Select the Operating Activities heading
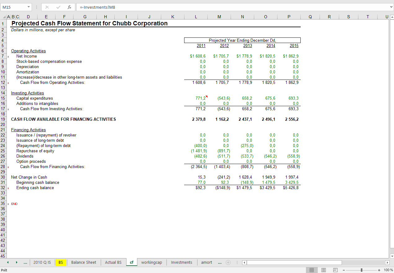 coord(28,51)
